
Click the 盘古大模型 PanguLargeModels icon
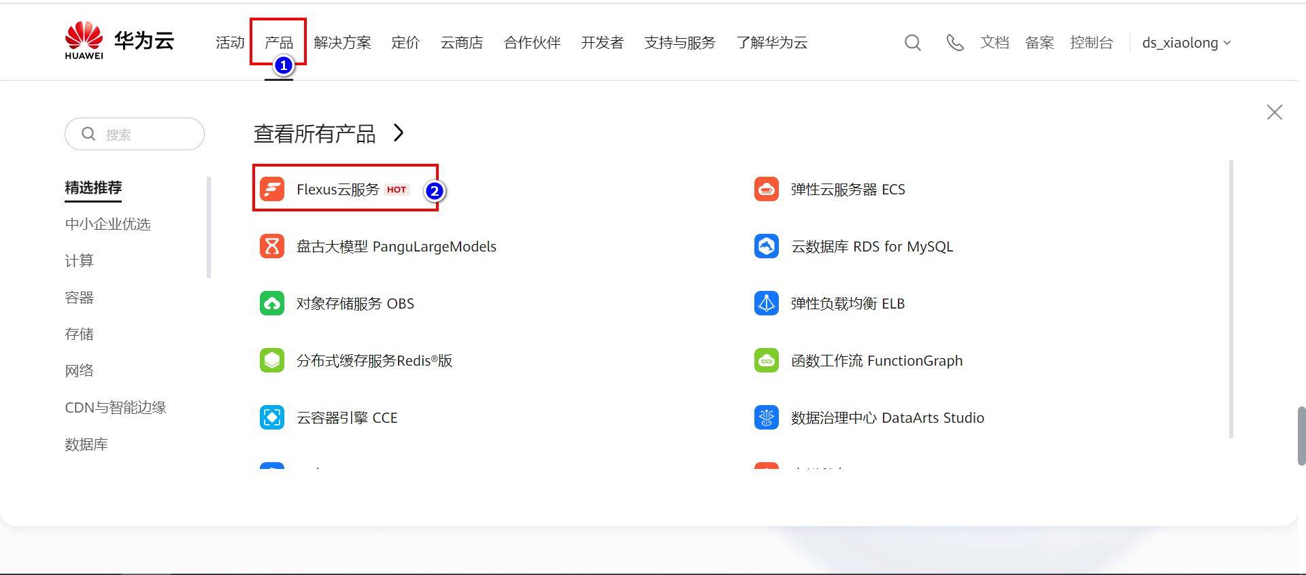point(272,246)
